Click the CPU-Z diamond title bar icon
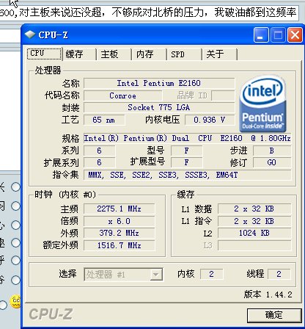The width and height of the screenshot is (305, 329). click(29, 35)
